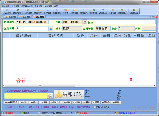Open 窗口 menu

tap(56, 6)
